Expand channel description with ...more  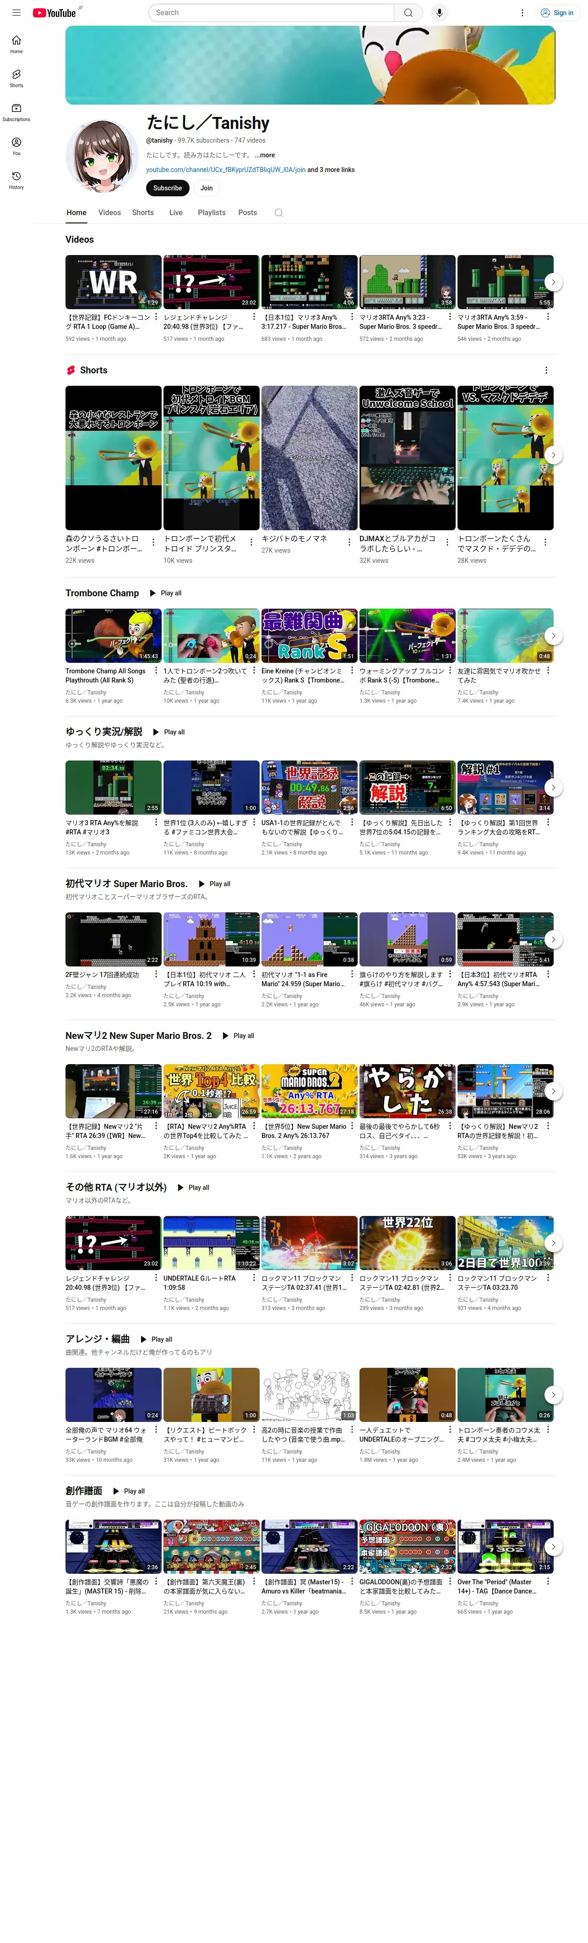tap(264, 155)
